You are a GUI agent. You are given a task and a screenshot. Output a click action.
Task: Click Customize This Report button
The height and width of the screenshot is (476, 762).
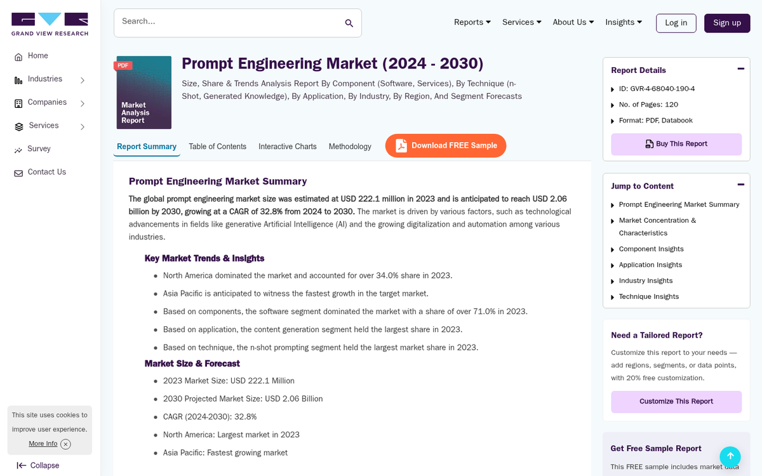(676, 402)
